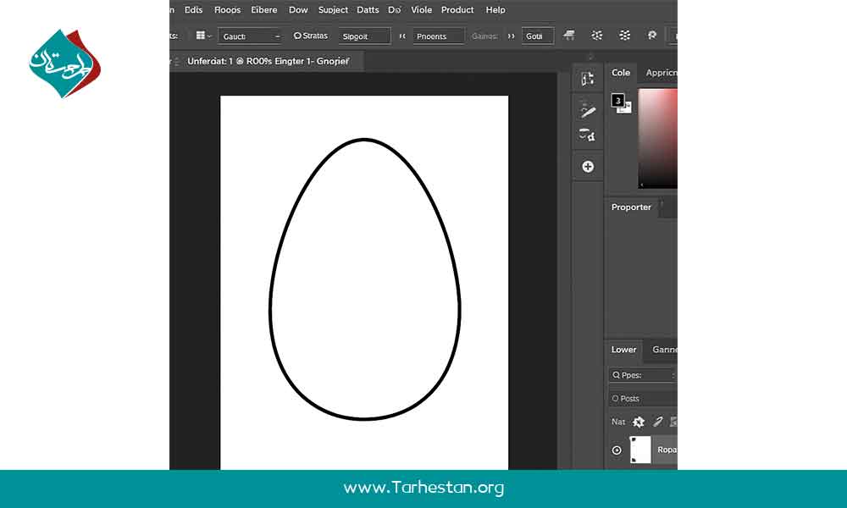847x508 pixels.
Task: Click in the red color picker field
Action: (657, 139)
